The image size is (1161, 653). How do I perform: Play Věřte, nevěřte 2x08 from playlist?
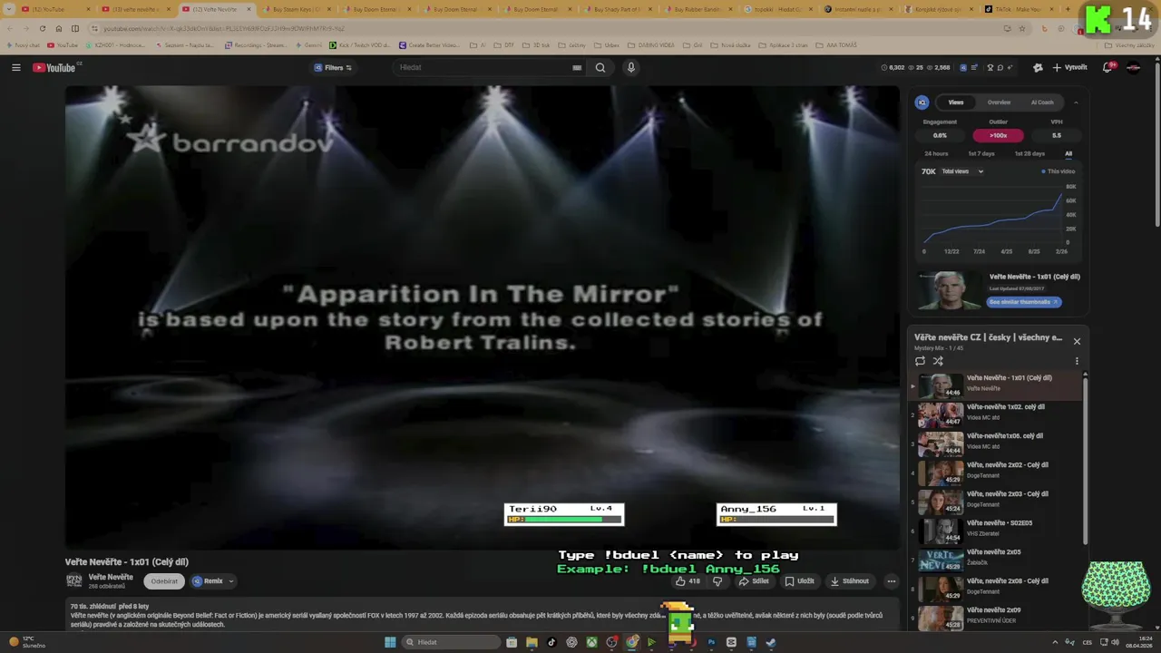click(x=997, y=588)
